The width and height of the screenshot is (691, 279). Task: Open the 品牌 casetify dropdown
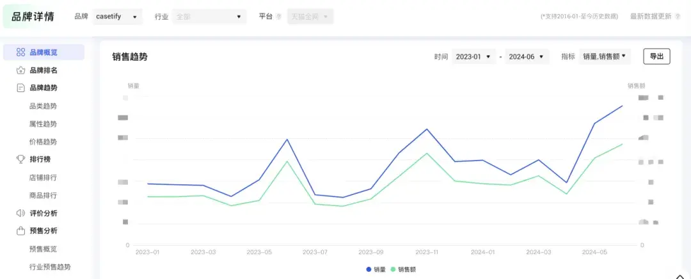(117, 17)
